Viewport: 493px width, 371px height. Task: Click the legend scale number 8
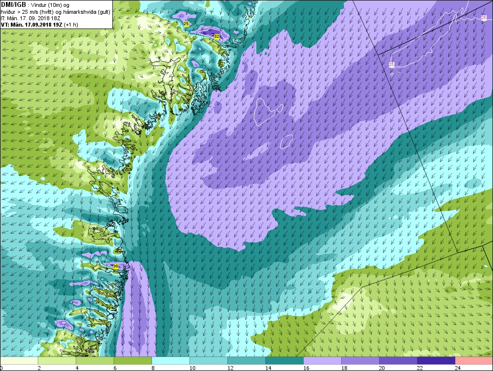153,368
